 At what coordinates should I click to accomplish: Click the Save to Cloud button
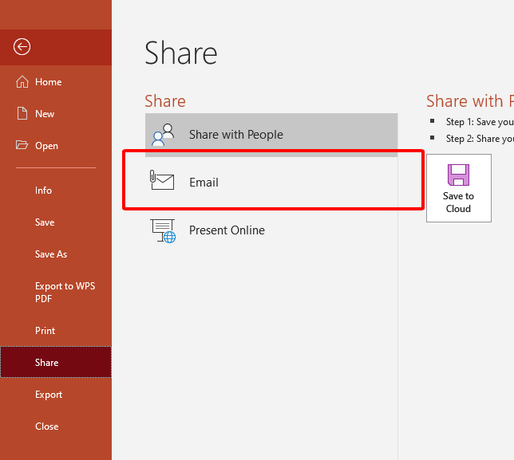point(459,188)
